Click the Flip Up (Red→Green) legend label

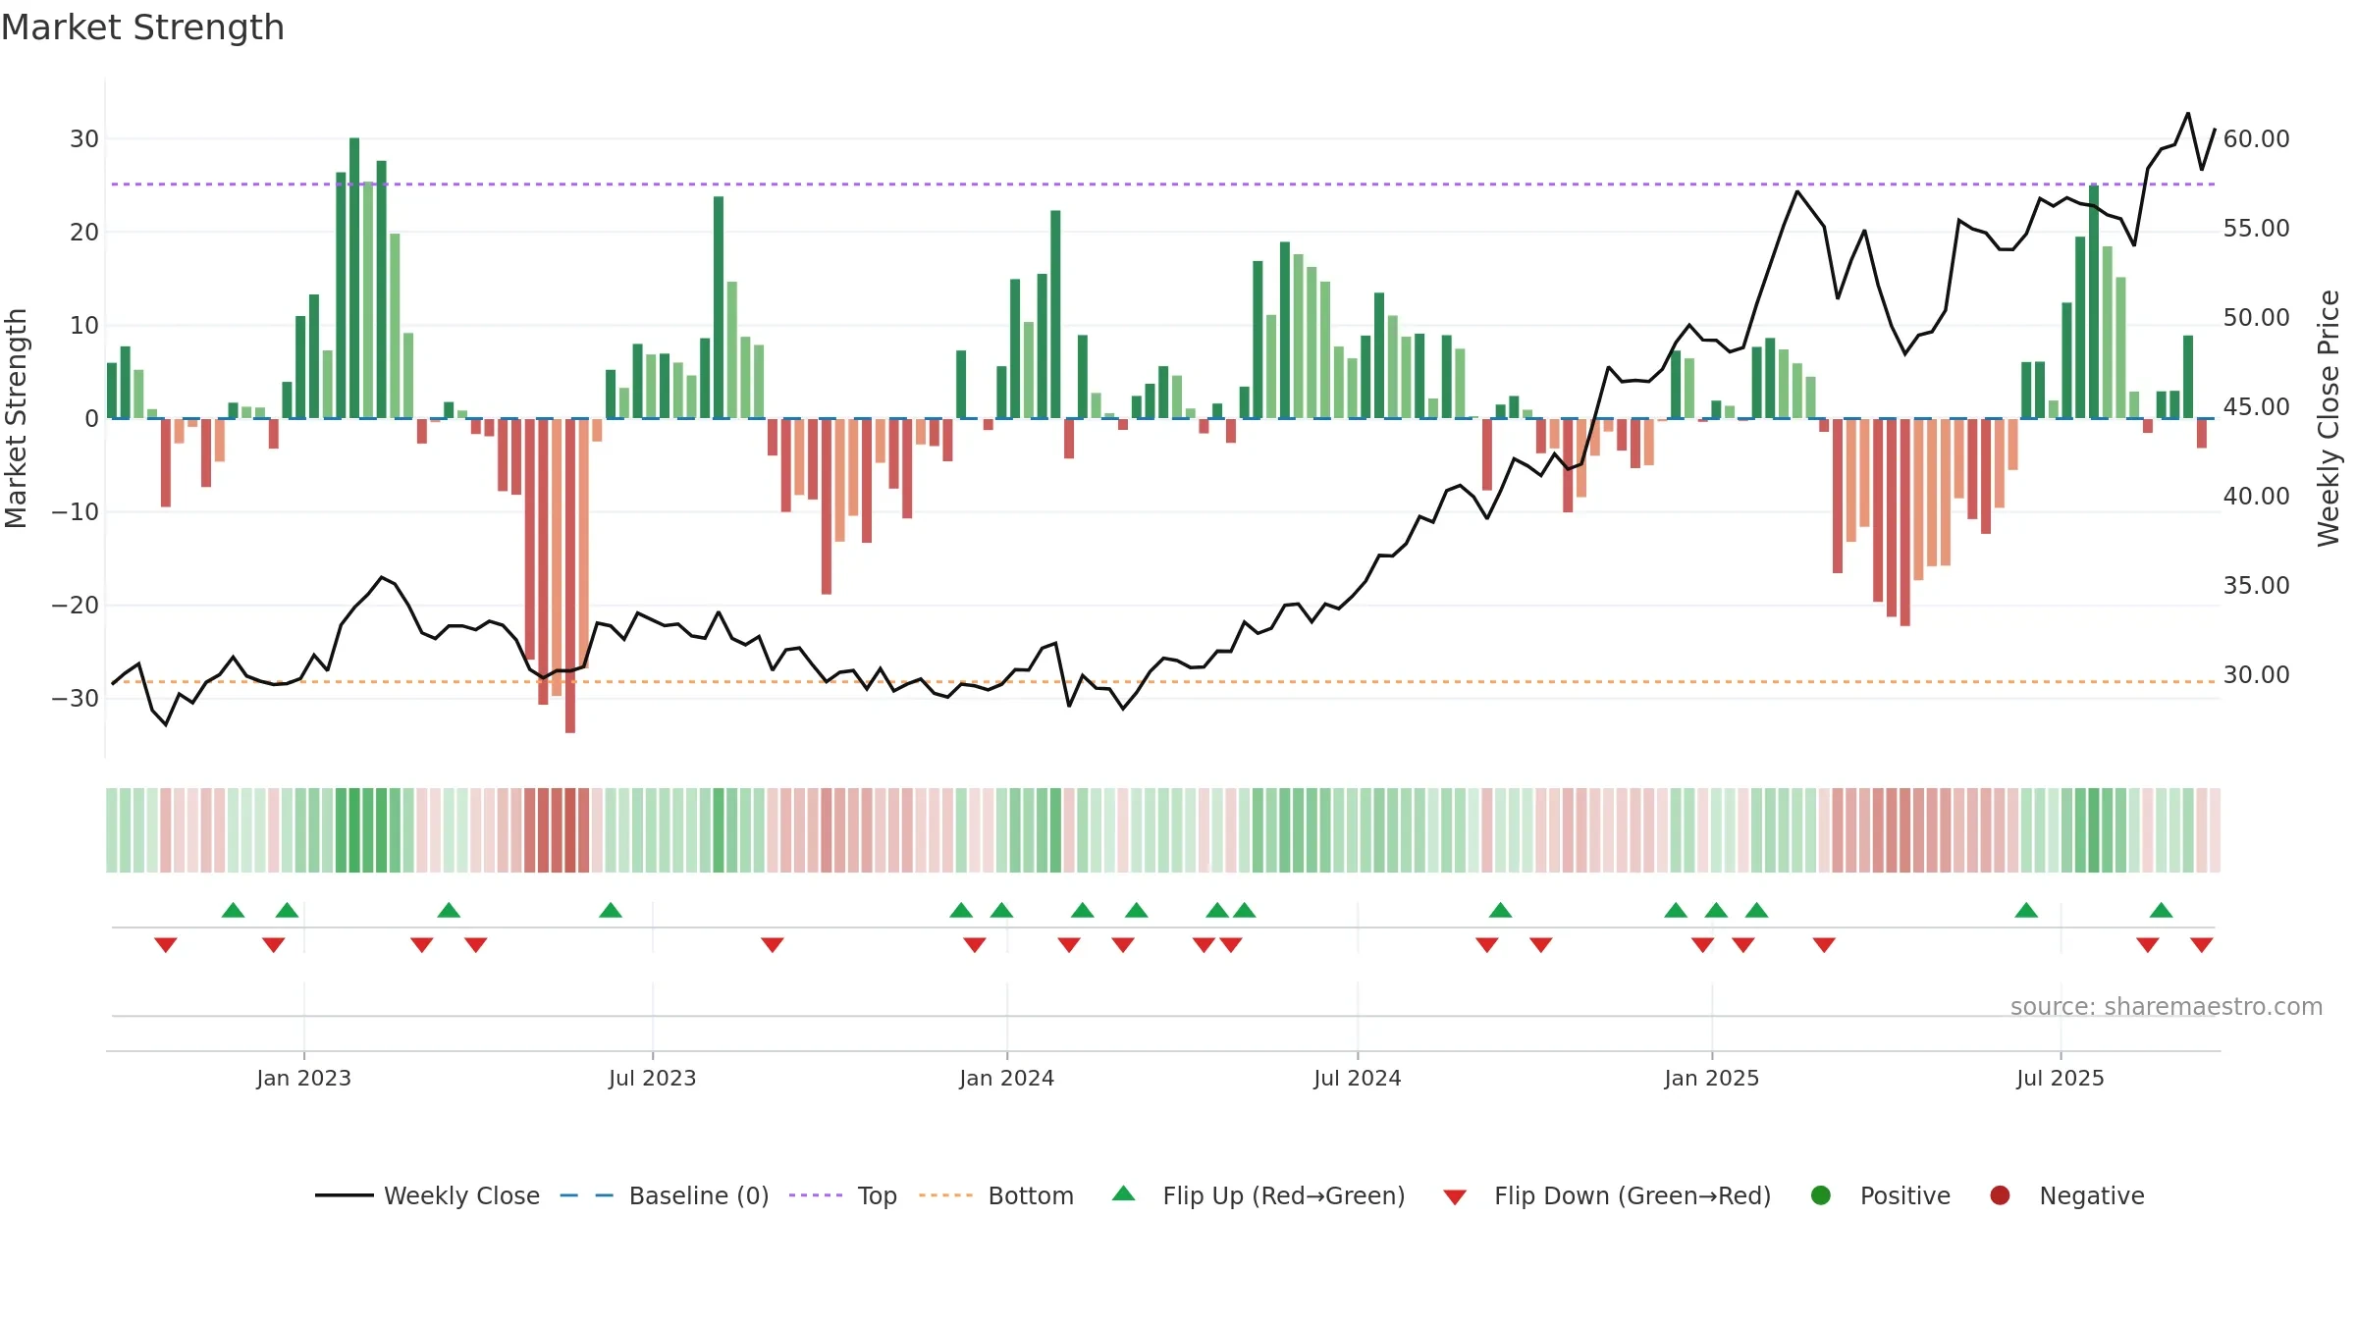[1284, 1195]
